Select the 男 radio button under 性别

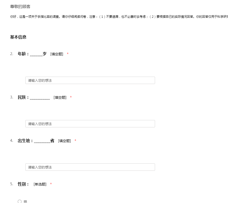20,201
